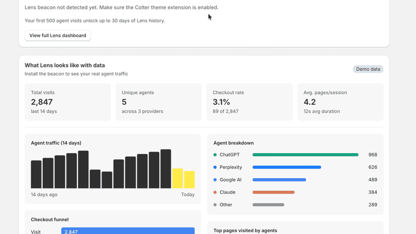Click the first bar above 14 days ago

point(36,174)
